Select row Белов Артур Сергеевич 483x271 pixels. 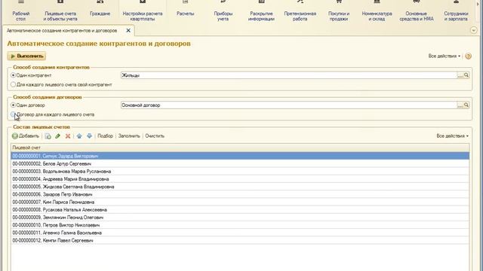point(240,164)
